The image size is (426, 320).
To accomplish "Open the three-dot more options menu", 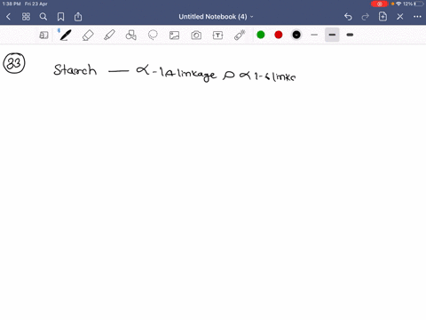I will tap(417, 17).
